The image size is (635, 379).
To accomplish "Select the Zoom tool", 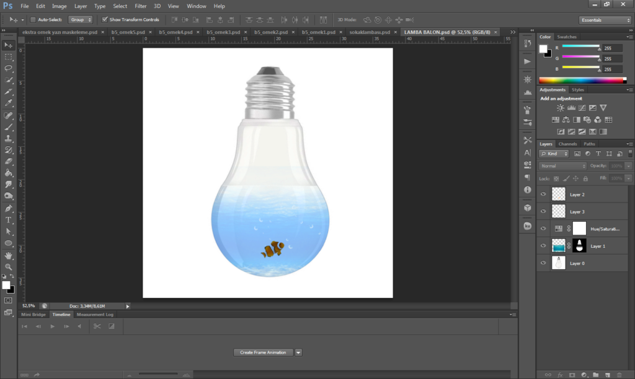I will coord(9,266).
